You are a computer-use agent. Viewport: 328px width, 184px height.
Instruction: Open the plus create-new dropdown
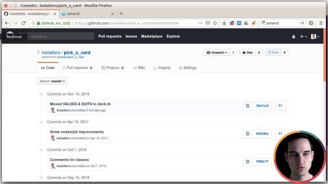click(303, 36)
